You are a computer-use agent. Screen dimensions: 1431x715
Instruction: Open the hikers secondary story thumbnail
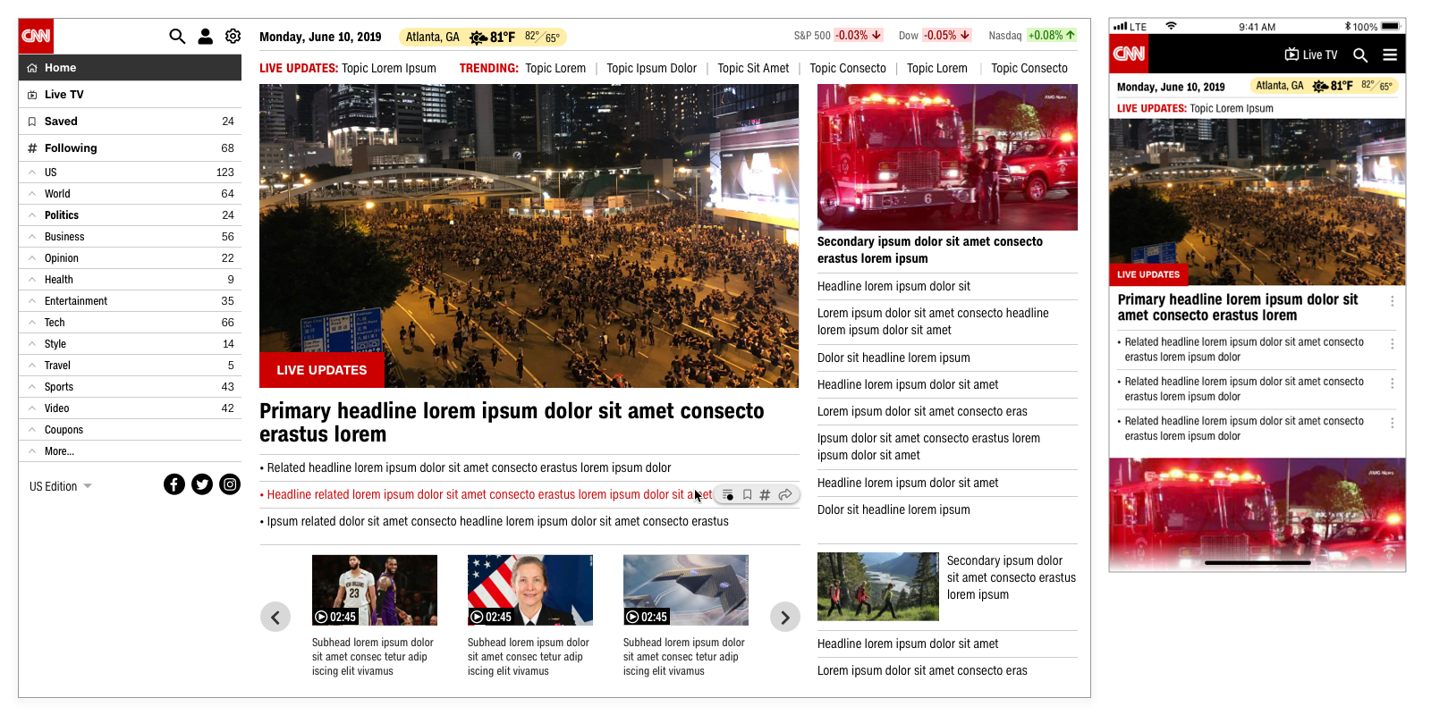(x=878, y=586)
